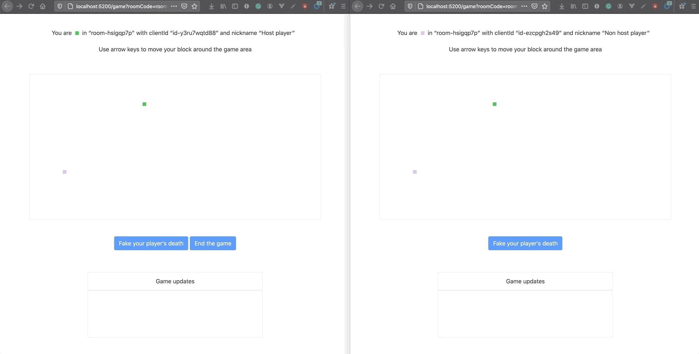Screen dimensions: 699x354
Task: Open the Library in the left browser
Action: pos(223,6)
